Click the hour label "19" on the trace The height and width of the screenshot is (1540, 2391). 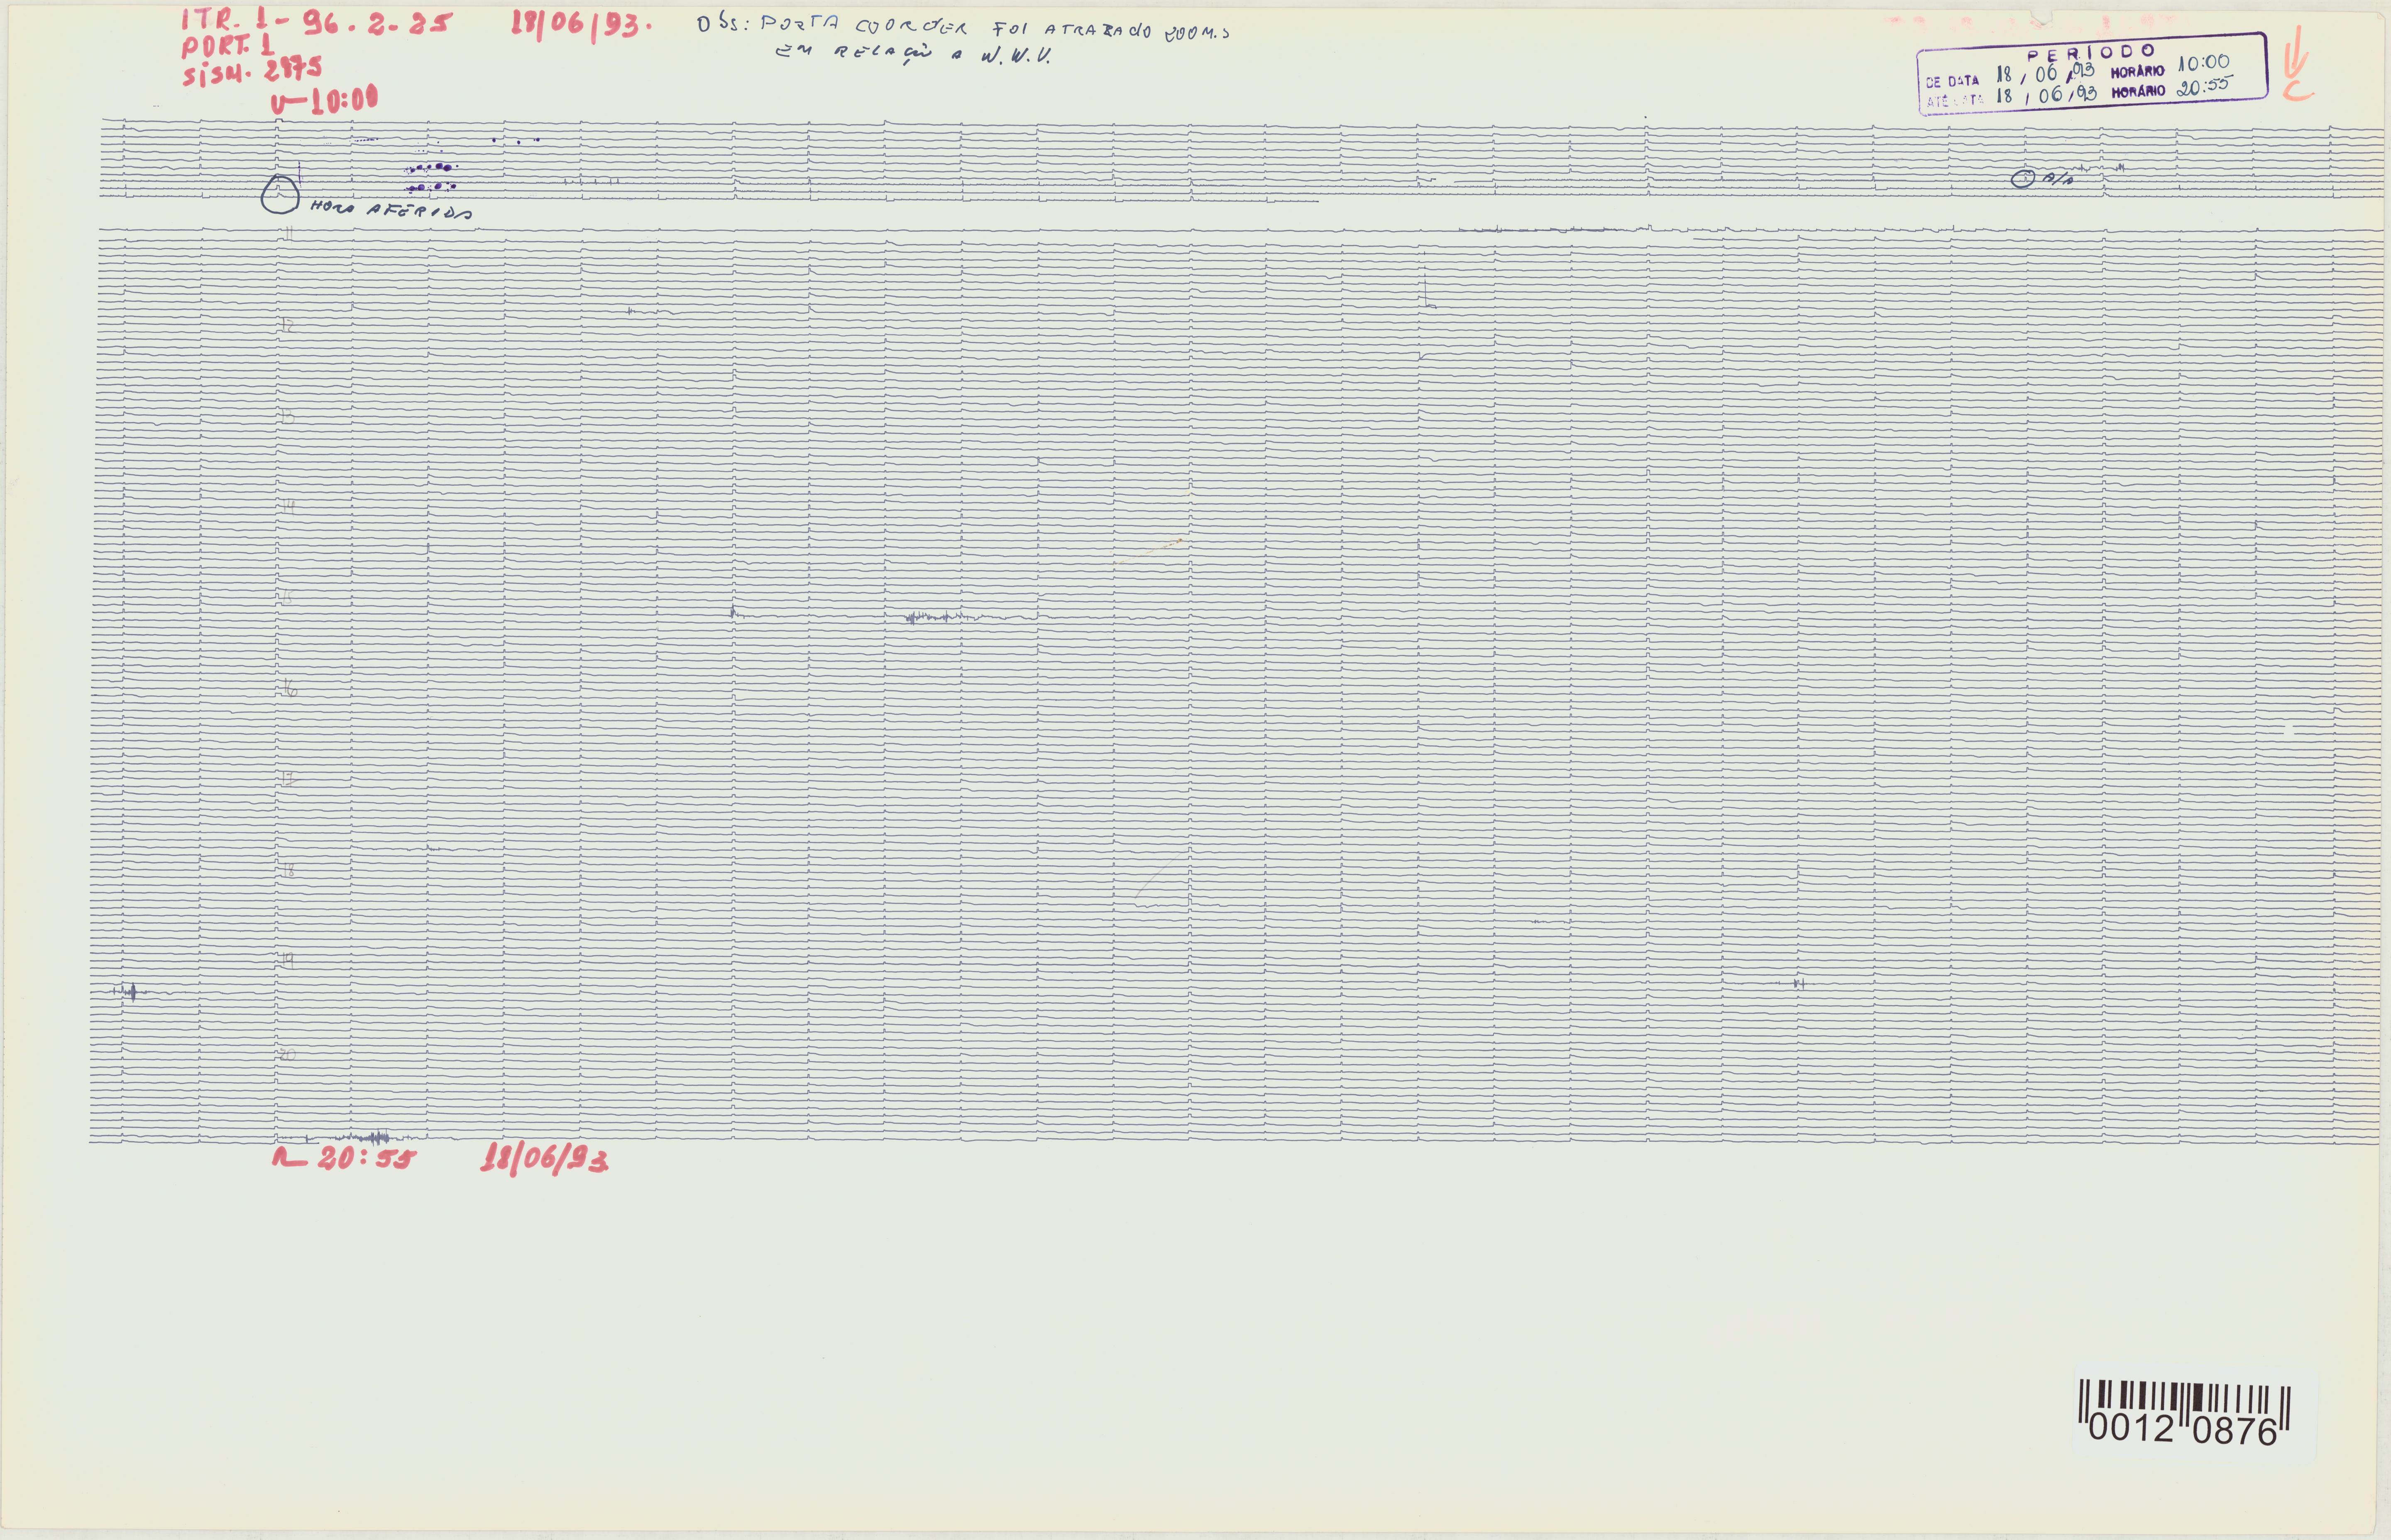point(287,959)
